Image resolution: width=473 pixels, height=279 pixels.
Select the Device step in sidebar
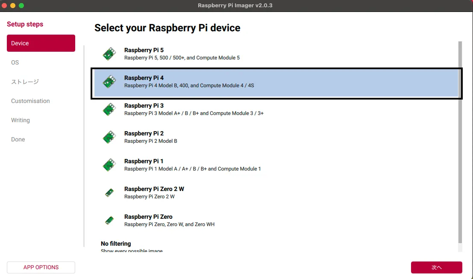point(41,43)
